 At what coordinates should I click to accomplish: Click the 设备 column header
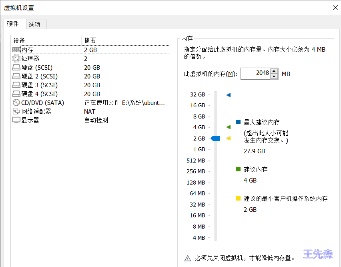pos(46,40)
